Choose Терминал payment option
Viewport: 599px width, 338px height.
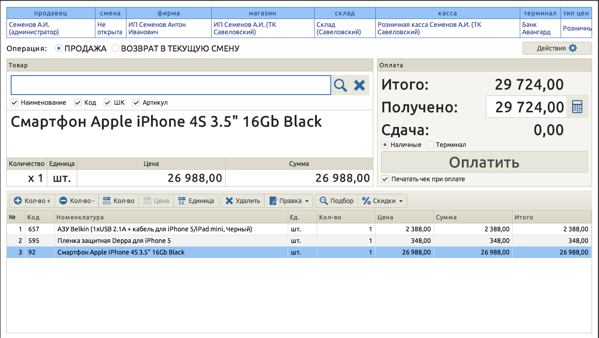tap(430, 145)
